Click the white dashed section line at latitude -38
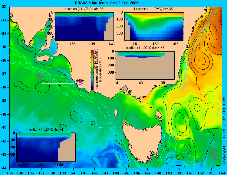The width and height of the screenshot is (227, 175). [x=58, y=83]
